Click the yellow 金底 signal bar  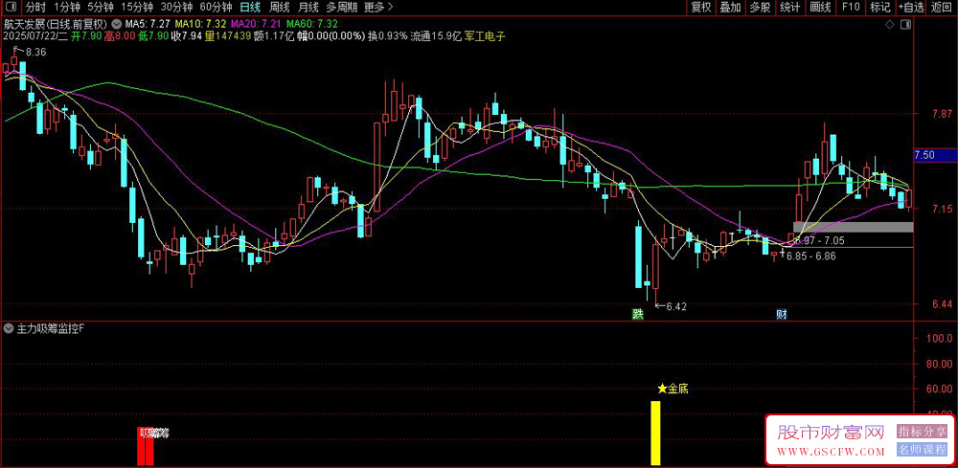[x=655, y=433]
